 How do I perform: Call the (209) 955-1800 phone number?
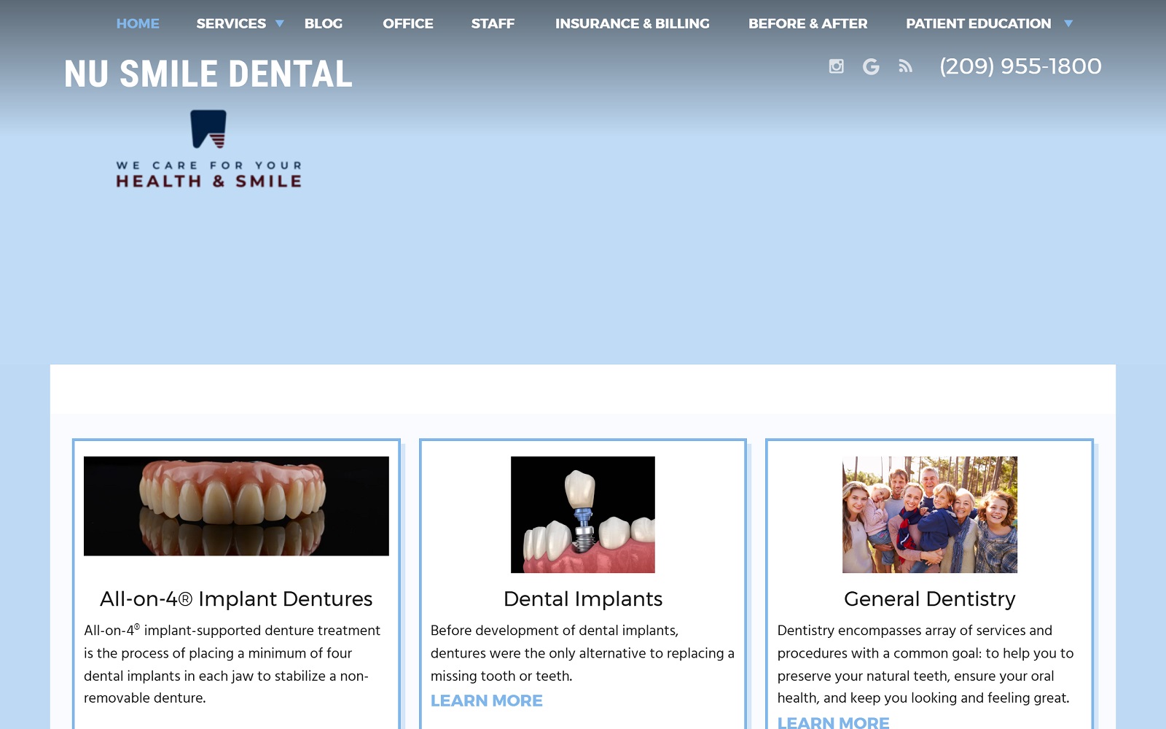pos(1020,66)
